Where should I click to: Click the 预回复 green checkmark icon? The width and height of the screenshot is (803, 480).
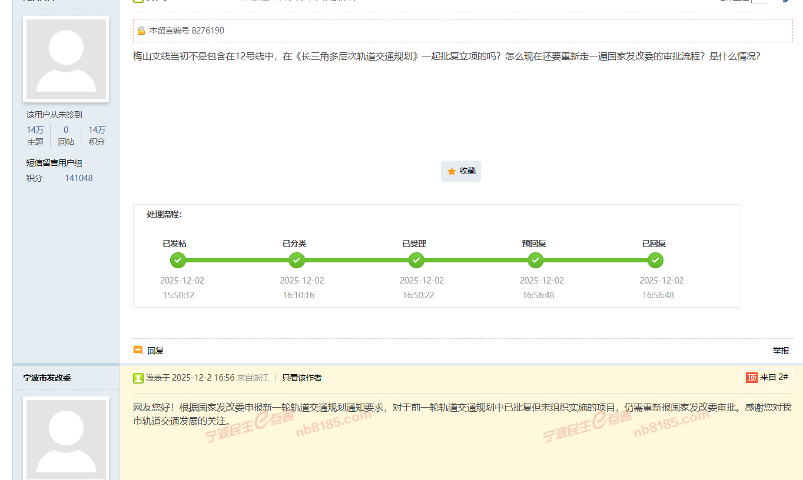click(x=536, y=260)
